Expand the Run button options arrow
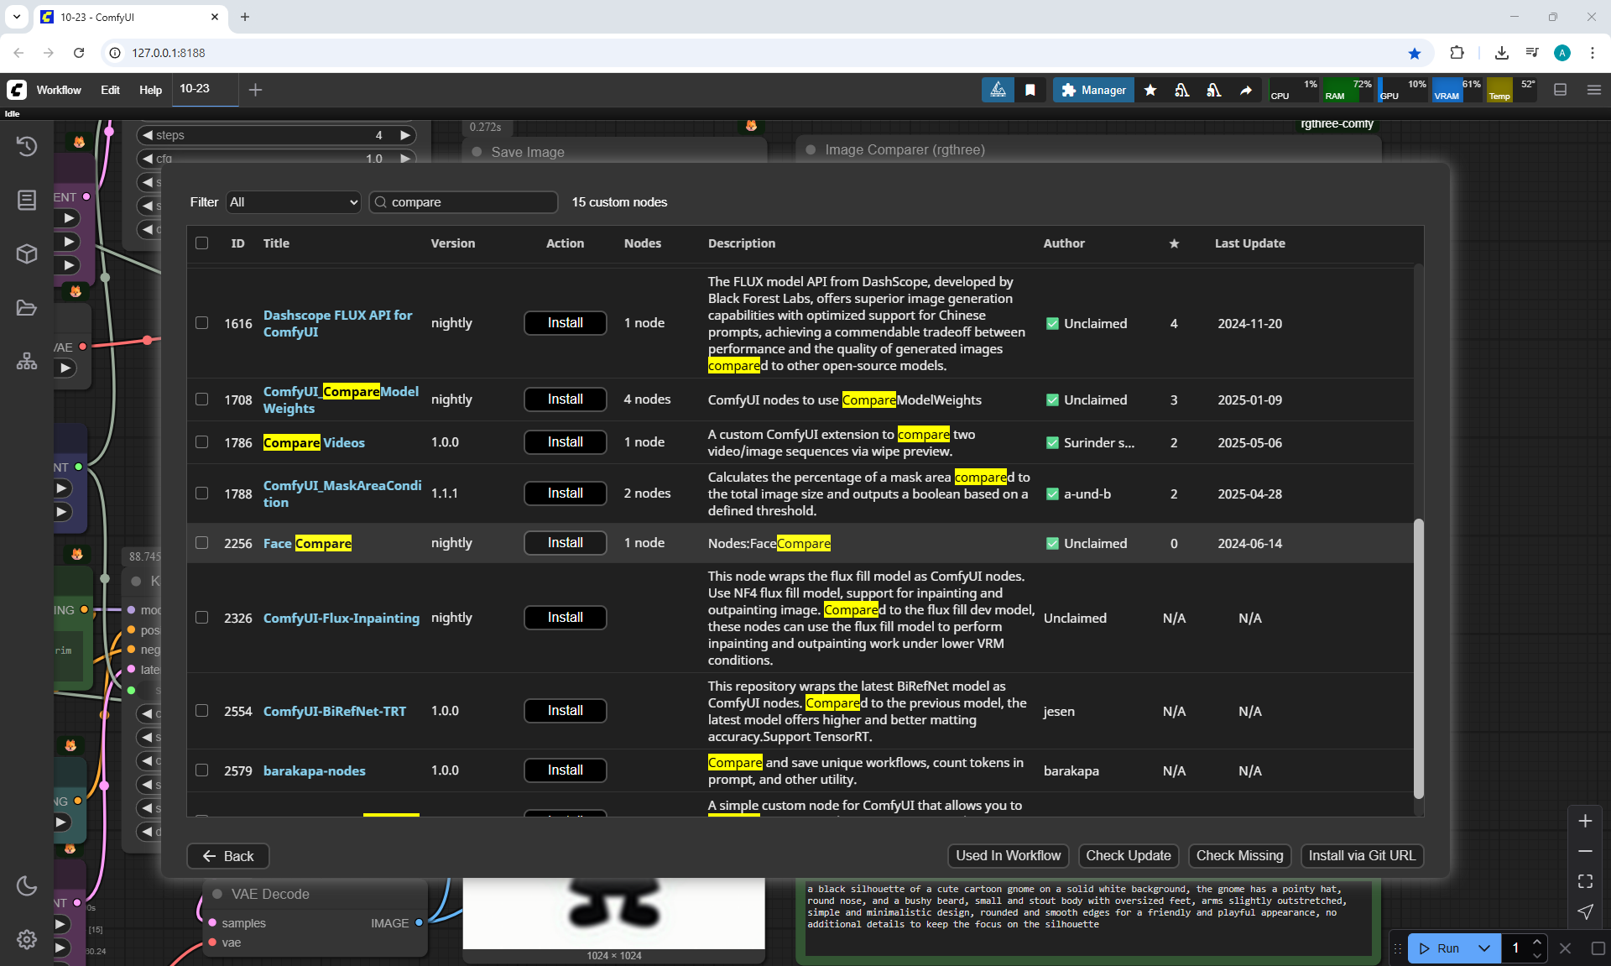 1483,948
